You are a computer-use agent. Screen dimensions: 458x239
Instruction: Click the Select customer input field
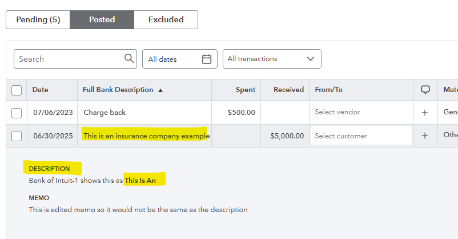[361, 136]
